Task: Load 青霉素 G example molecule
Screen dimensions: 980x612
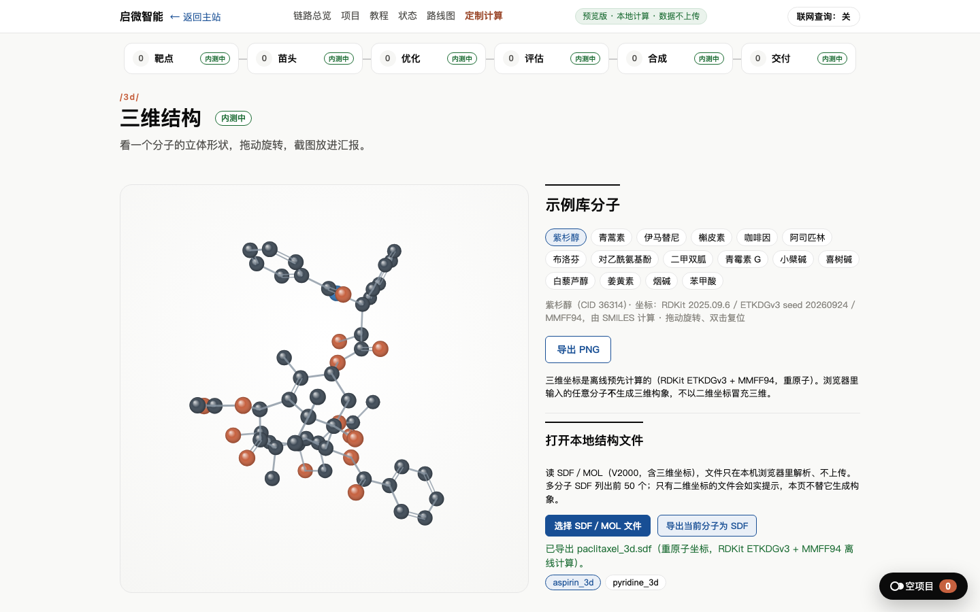Action: (743, 259)
